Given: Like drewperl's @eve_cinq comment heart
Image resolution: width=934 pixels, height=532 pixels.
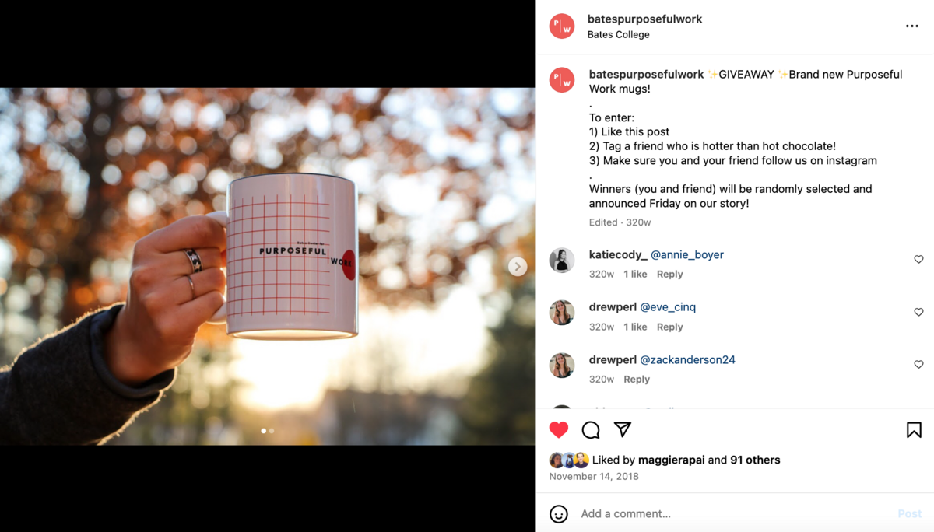Looking at the screenshot, I should 918,312.
